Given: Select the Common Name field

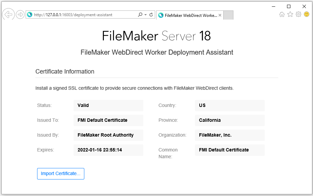Looking at the screenshot, I should [x=230, y=150].
